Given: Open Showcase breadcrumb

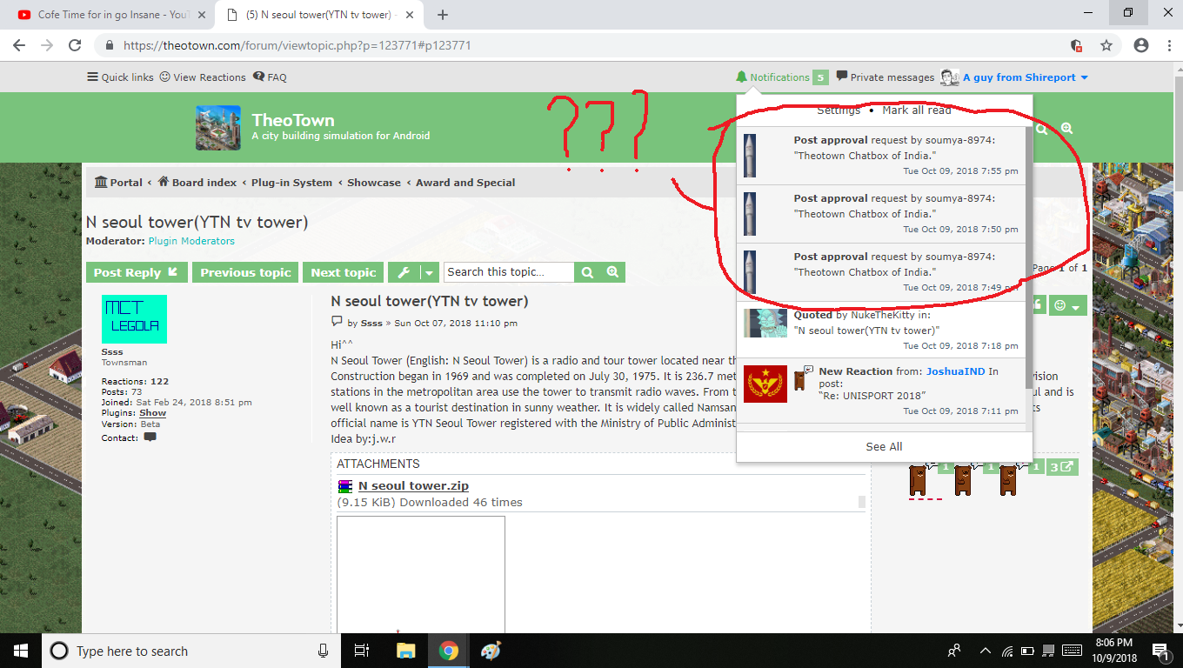Looking at the screenshot, I should 374,183.
